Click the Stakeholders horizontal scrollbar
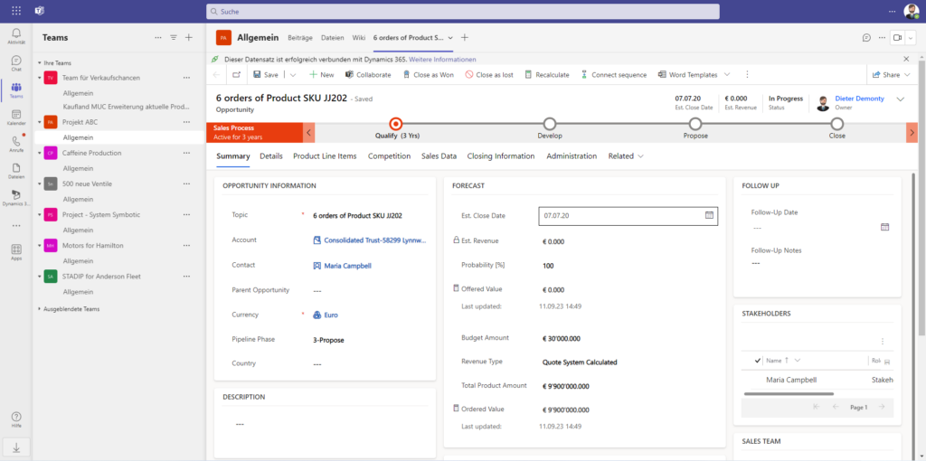926x461 pixels. coord(789,393)
